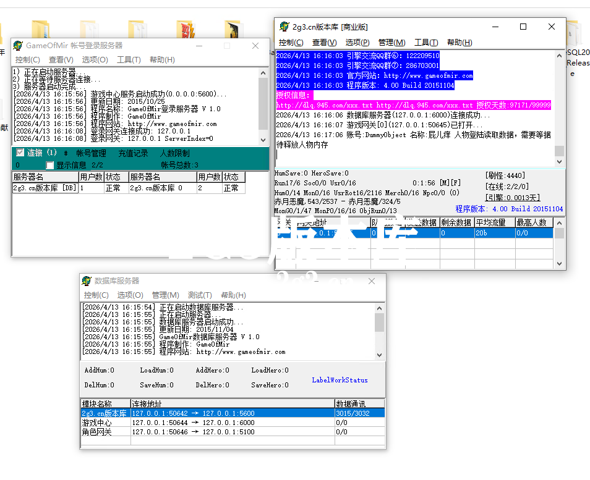Close the GameOfMir login server window
Screen dimensions: 590x480
pos(255,46)
